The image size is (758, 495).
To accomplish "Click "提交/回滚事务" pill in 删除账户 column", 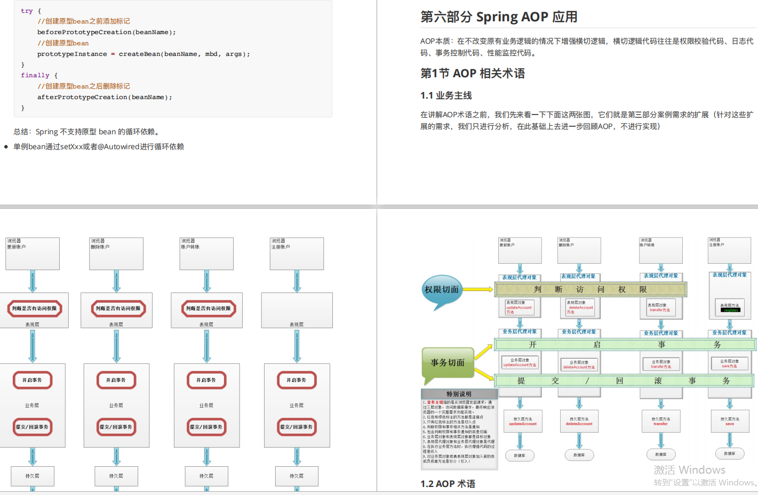I will 116,427.
